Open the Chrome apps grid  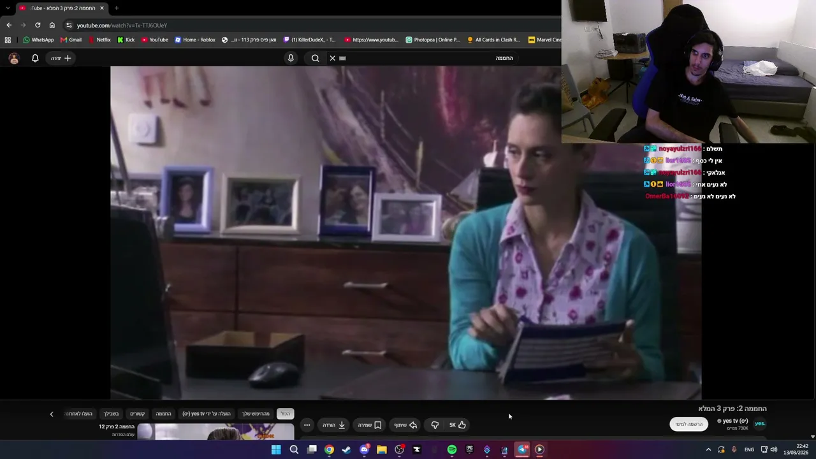[x=8, y=40]
